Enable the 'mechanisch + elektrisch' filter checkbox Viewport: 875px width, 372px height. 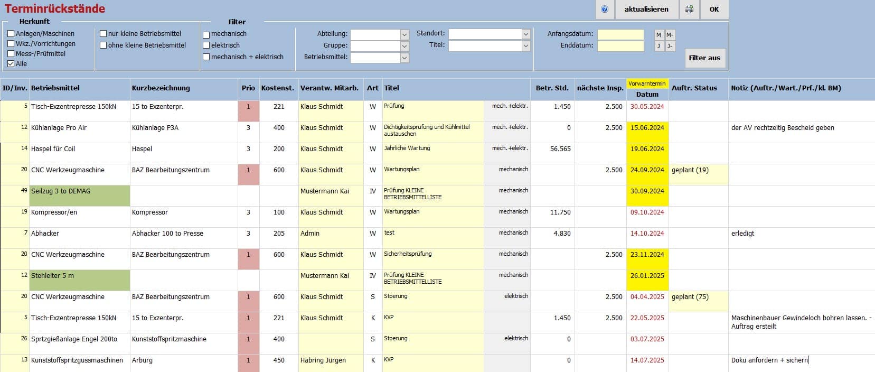tap(206, 57)
